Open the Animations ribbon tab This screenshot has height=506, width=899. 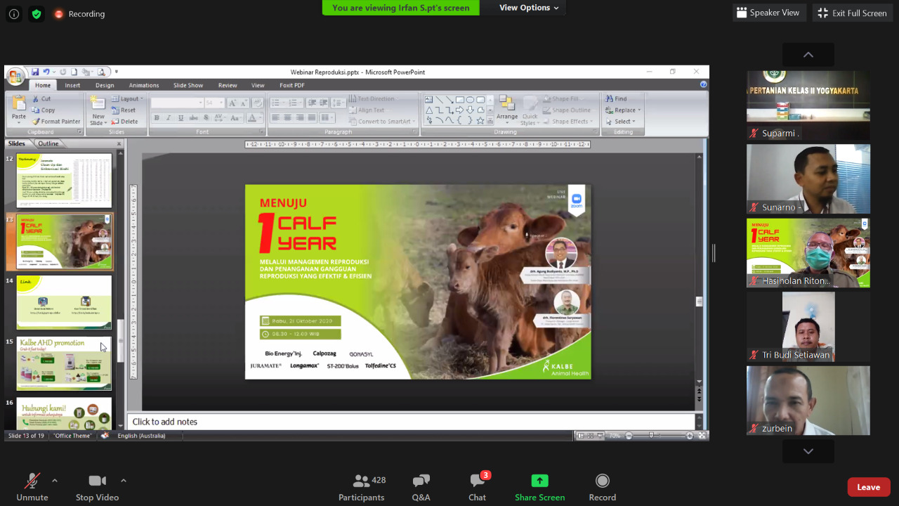pos(144,86)
